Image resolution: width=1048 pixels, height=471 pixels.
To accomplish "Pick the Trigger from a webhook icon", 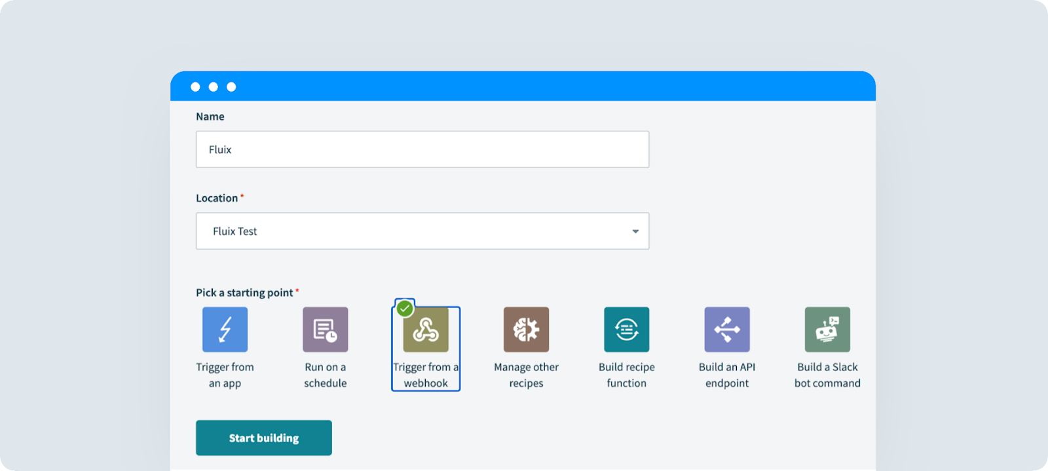I will coord(426,330).
